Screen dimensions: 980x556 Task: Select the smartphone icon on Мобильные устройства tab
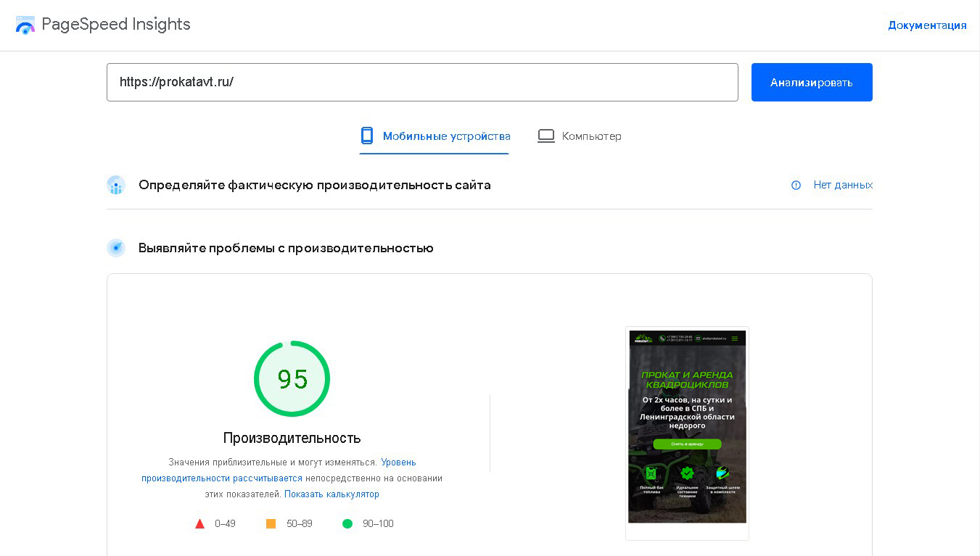click(366, 136)
